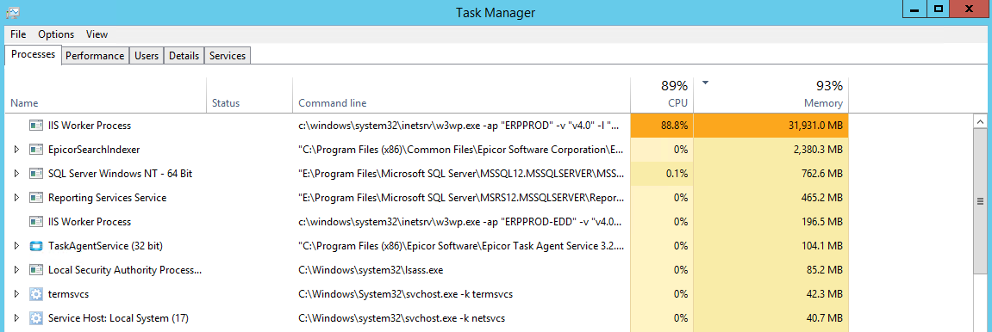
Task: Expand the Service Host: Local System group
Action: pyautogui.click(x=16, y=317)
